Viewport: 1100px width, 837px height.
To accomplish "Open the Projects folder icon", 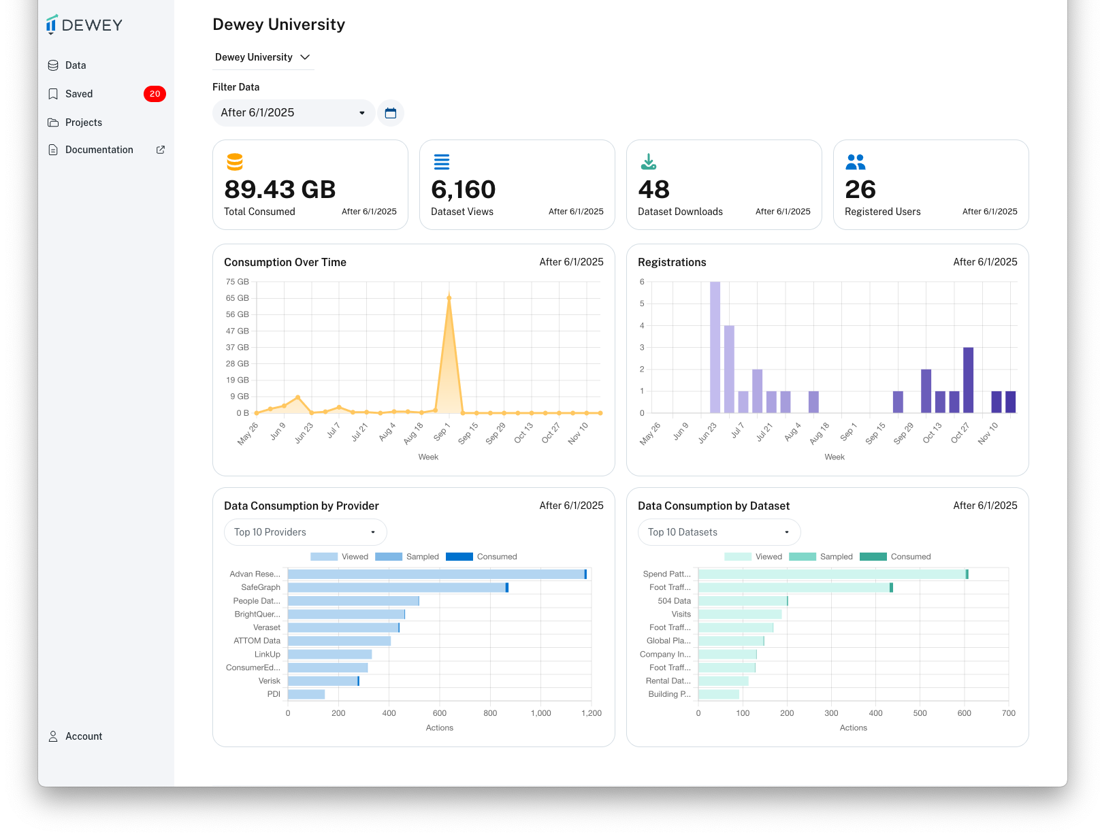I will [x=53, y=122].
